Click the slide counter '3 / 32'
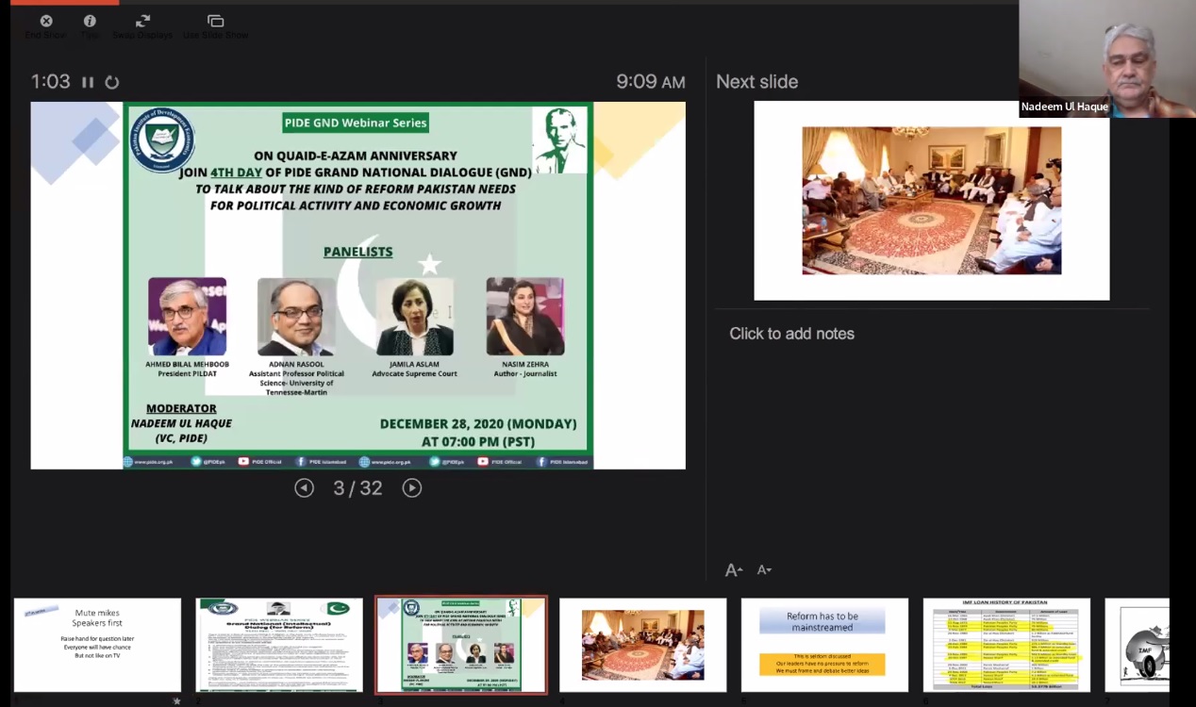Image resolution: width=1196 pixels, height=707 pixels. pos(357,487)
